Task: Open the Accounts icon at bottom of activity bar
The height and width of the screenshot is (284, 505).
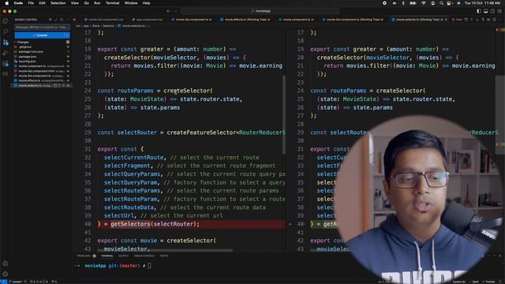Action: [x=6, y=263]
